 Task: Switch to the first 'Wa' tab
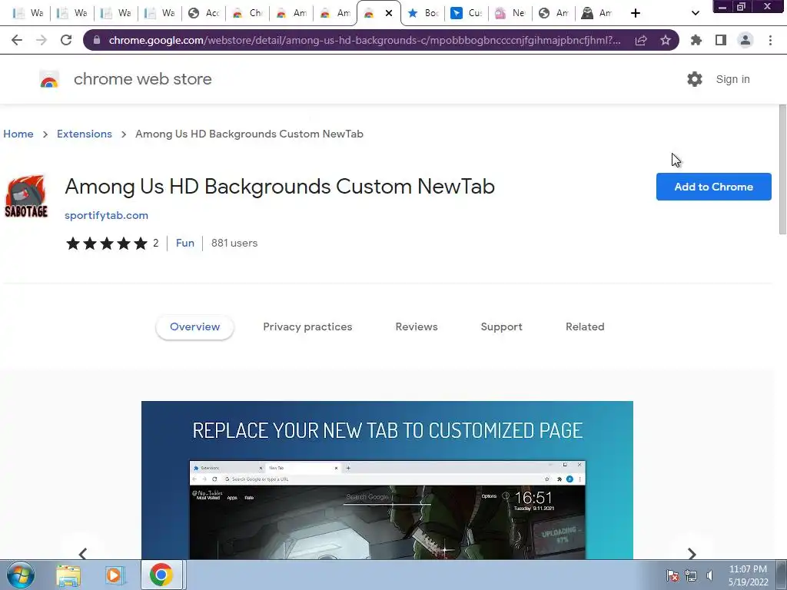point(28,13)
